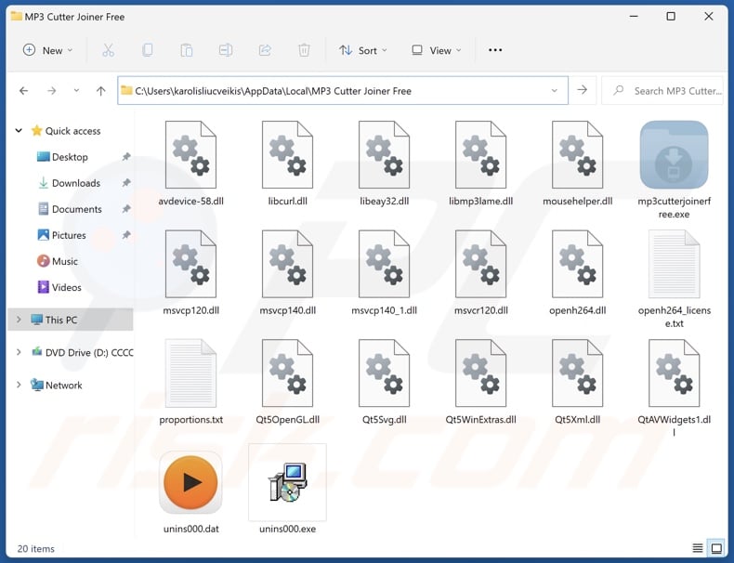Unpin Documents using its pin icon
734x563 pixels.
tap(126, 209)
